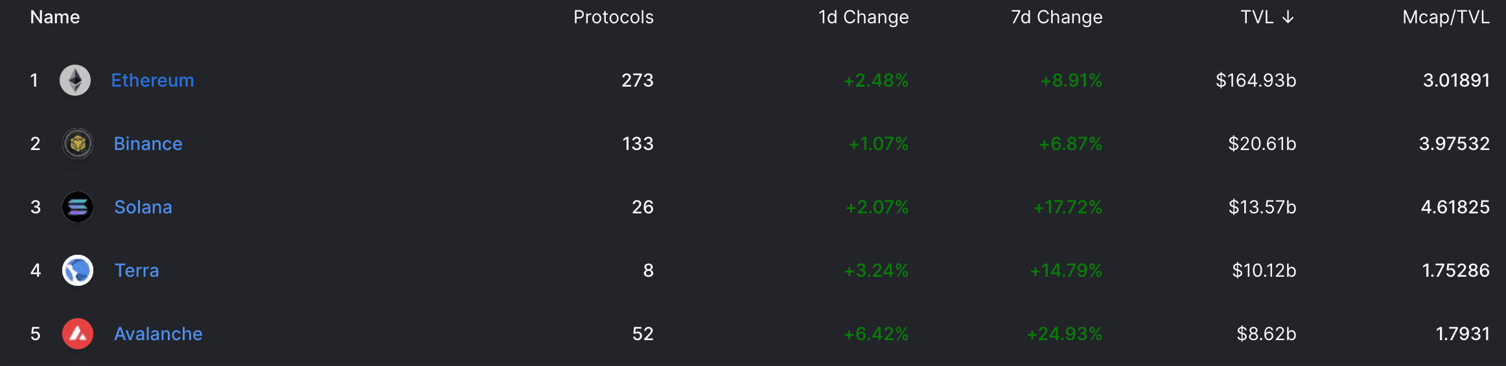Sort table by Protocols column header
Screen dimensions: 1506x366
[614, 17]
